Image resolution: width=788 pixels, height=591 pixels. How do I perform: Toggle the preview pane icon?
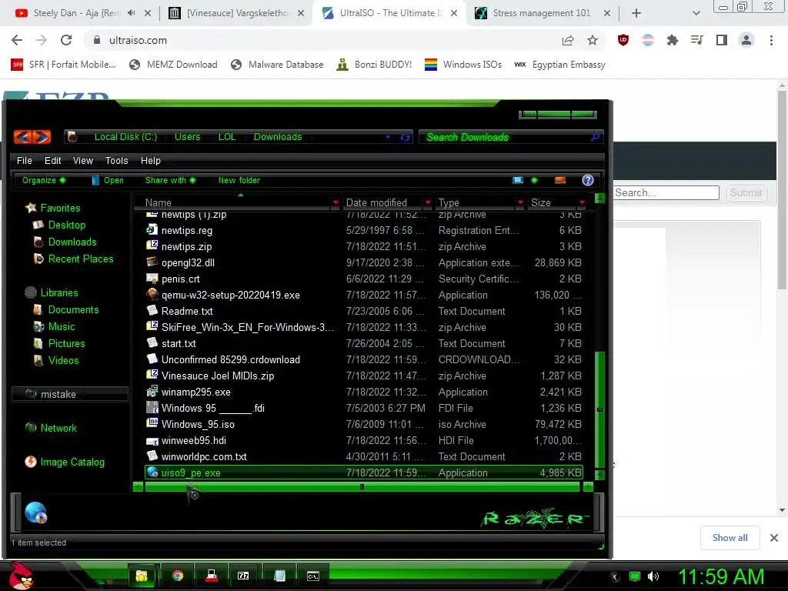[x=560, y=180]
